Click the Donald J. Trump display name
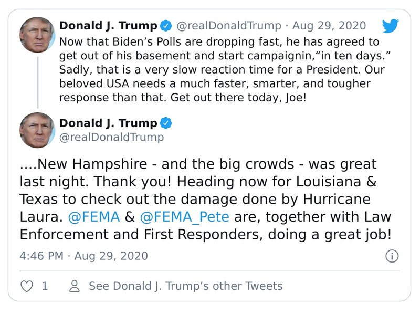The width and height of the screenshot is (420, 314). (108, 24)
